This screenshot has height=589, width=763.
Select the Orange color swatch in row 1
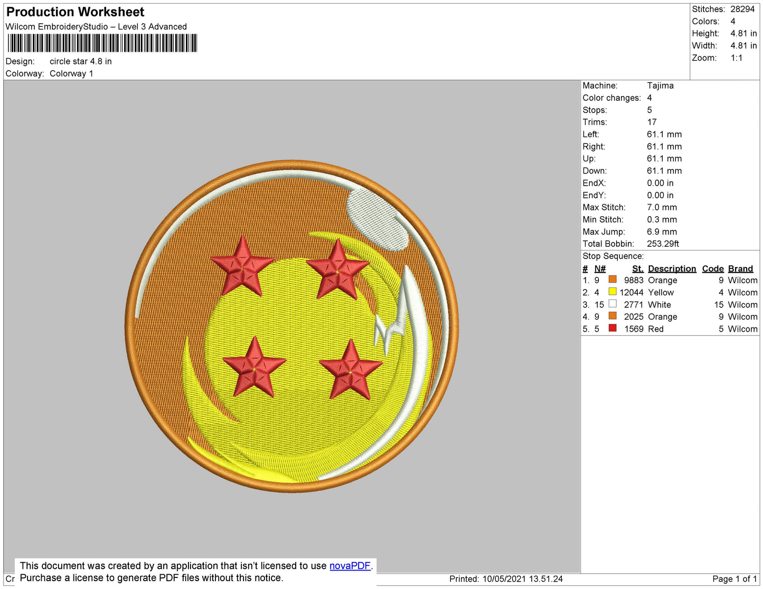613,279
